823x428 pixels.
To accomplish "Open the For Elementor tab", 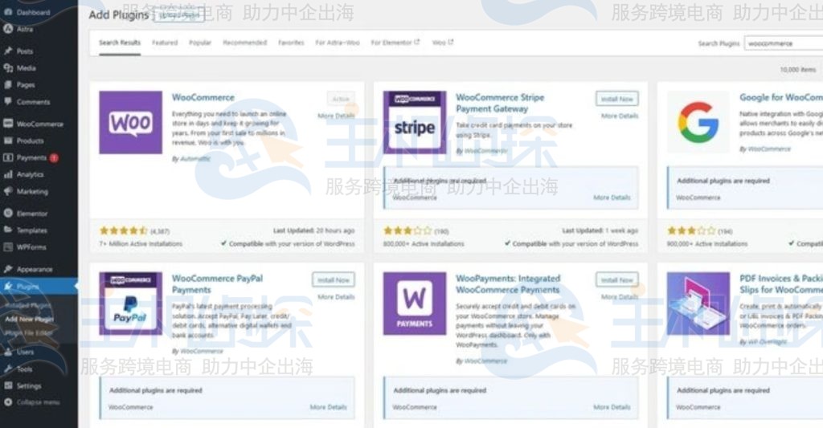I will (395, 43).
